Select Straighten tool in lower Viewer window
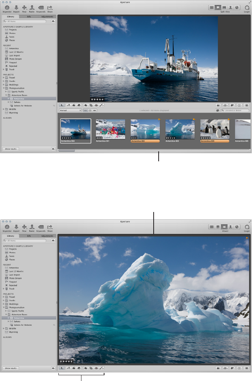 (86, 368)
